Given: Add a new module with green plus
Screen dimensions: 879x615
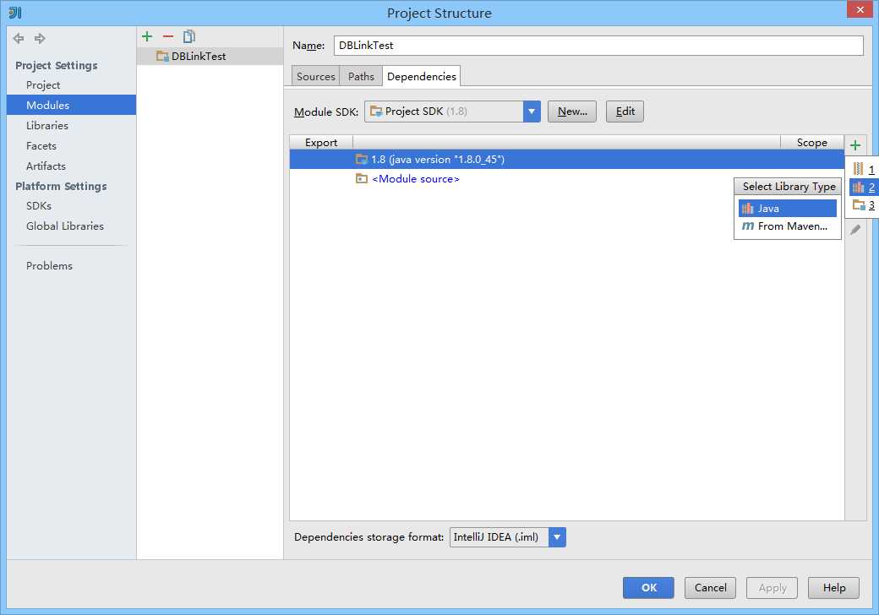Looking at the screenshot, I should pos(147,37).
